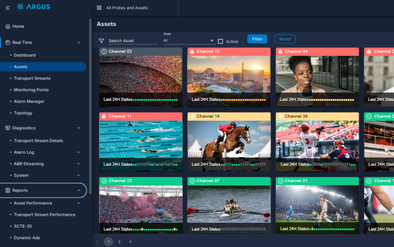
Task: Enable the Active checkbox
Action: click(x=221, y=41)
